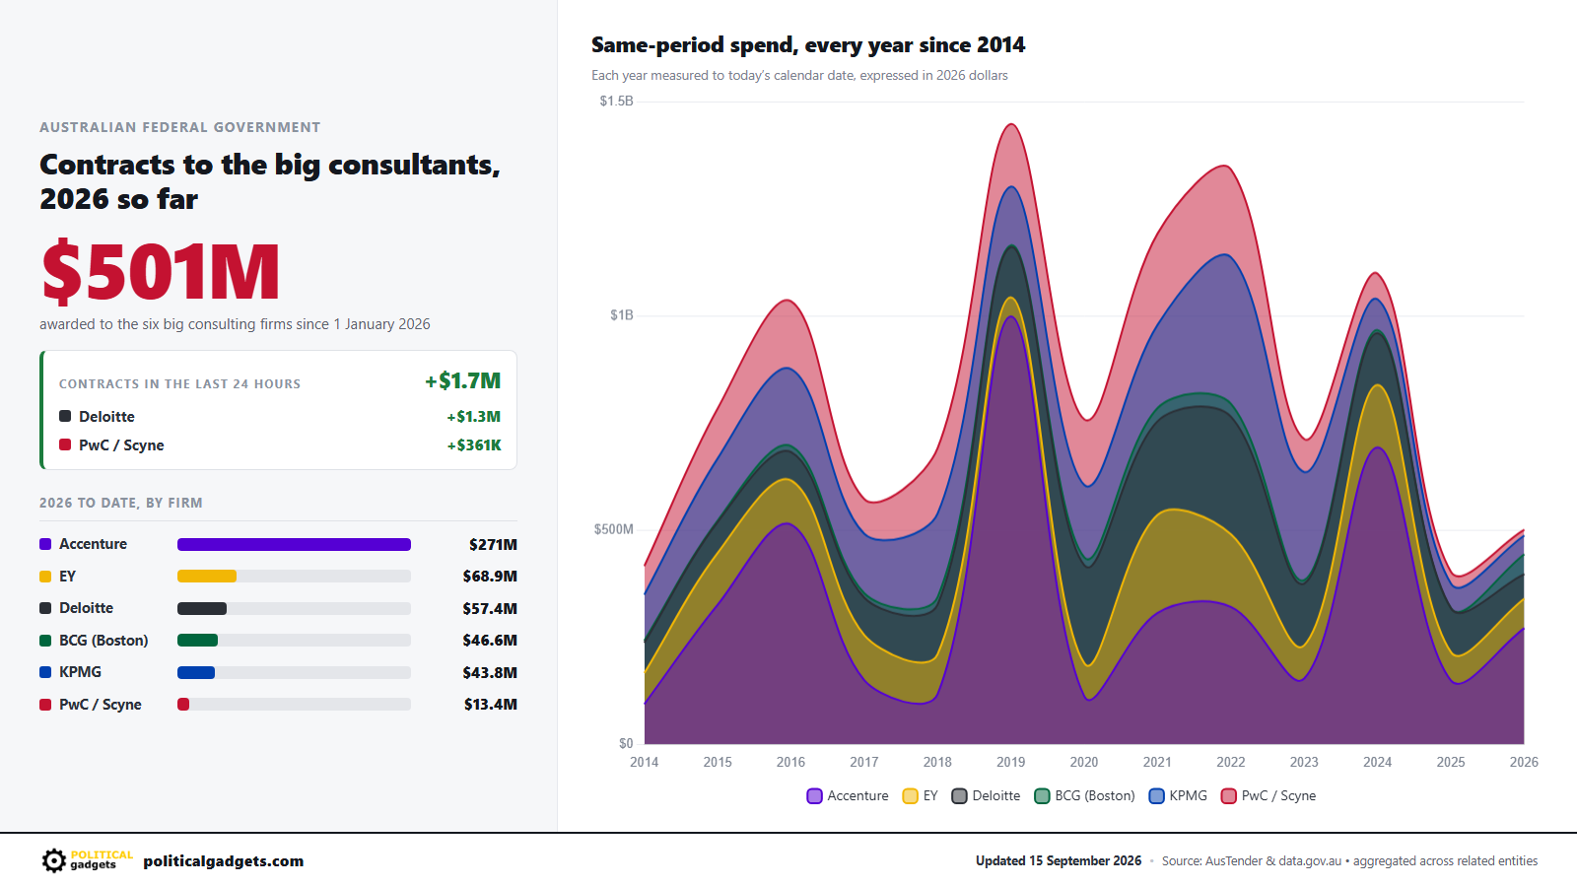Hide the Deloitte series via the legend

coord(986,796)
